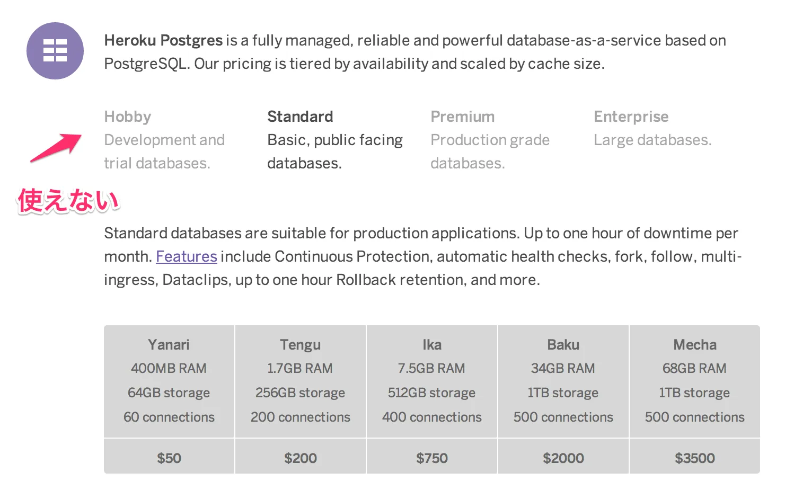Click the purple Heroku Postgres database icon

(x=55, y=51)
